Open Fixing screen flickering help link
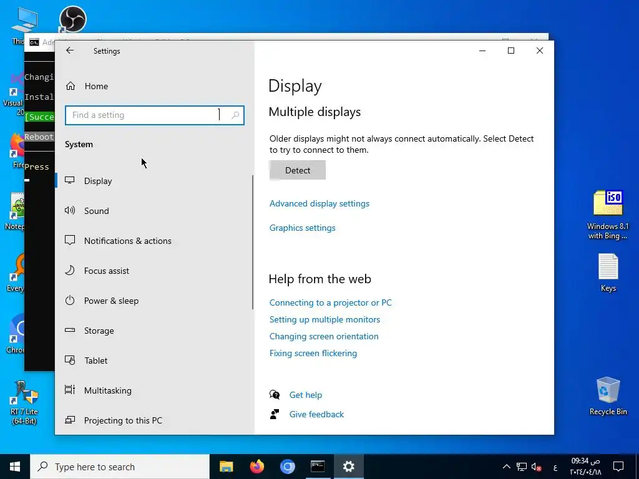This screenshot has height=479, width=639. pyautogui.click(x=313, y=353)
